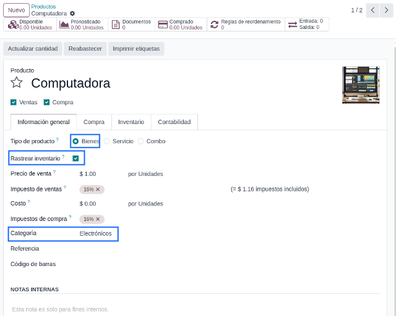Click the internal notes text area
This screenshot has width=396, height=316.
tap(195, 309)
